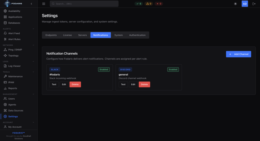The image size is (260, 141).
Task: Click the Settings gear icon
Action: click(x=5, y=116)
